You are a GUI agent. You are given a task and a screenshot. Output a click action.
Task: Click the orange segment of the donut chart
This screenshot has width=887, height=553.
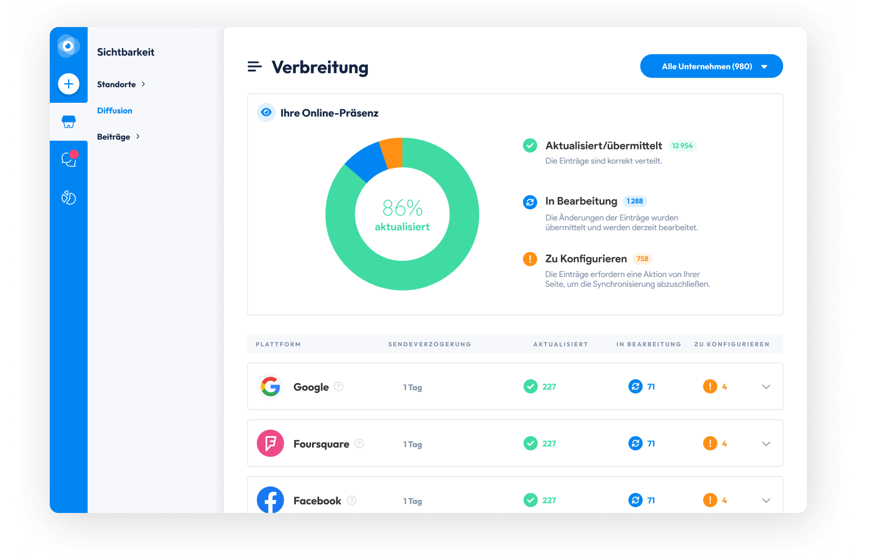pyautogui.click(x=392, y=152)
